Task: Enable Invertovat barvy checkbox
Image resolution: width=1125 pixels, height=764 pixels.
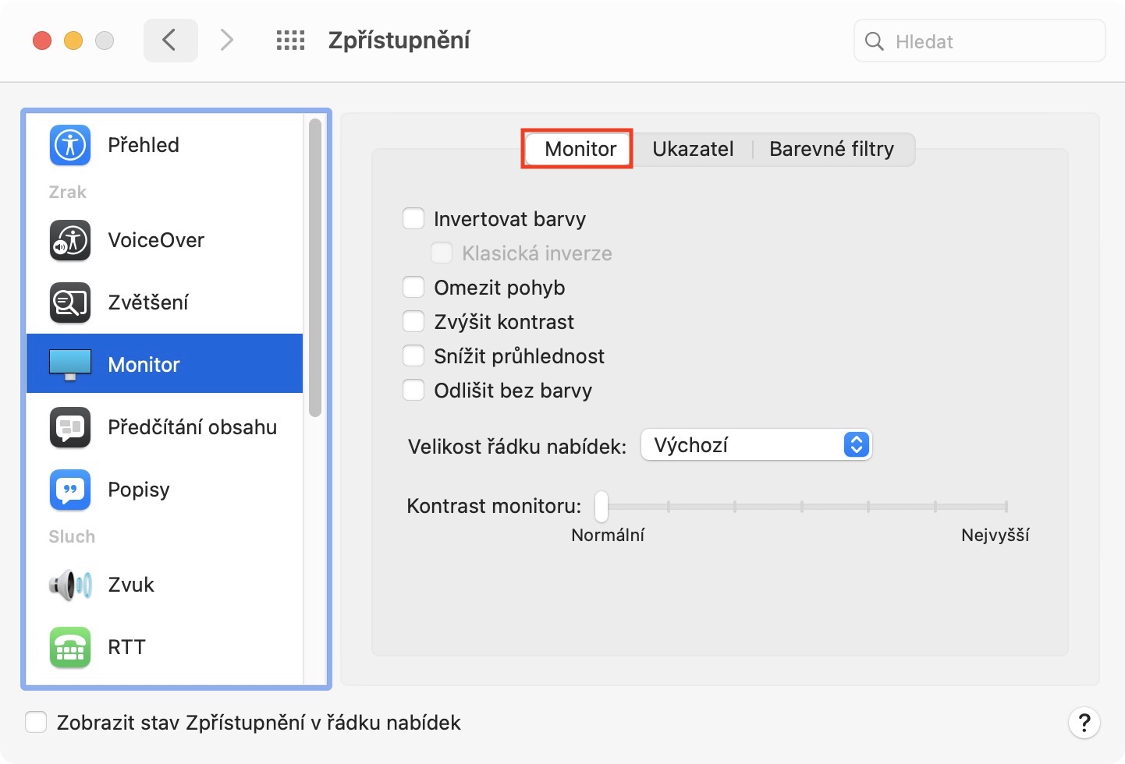Action: pos(413,219)
